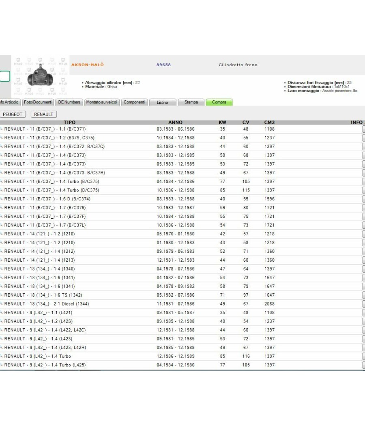Screen dimensions: 365x426
Task: Select row Renault 14 1.4 (1213)
Action: pos(182,260)
